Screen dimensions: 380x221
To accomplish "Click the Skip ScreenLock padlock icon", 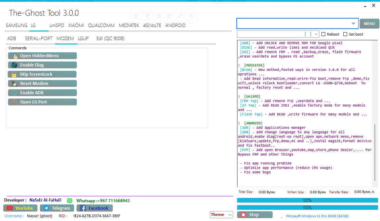I will tap(14, 74).
